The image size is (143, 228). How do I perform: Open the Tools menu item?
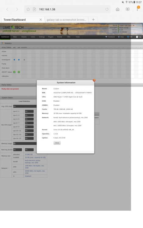click(77, 37)
